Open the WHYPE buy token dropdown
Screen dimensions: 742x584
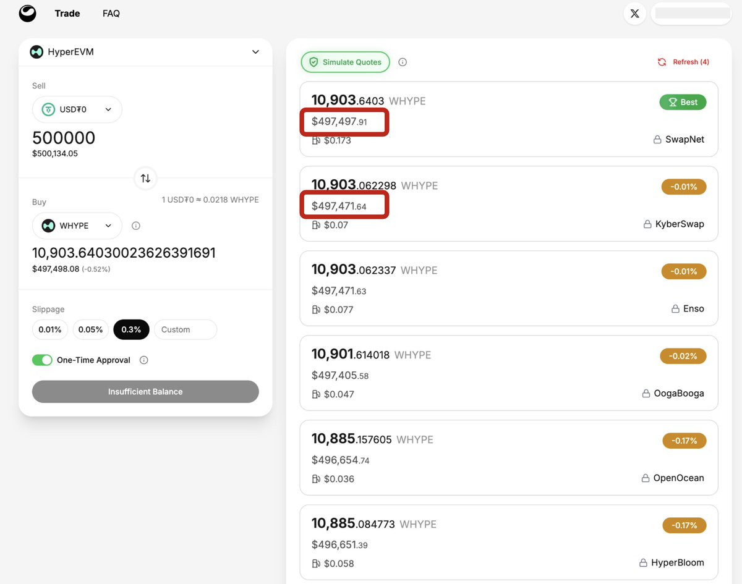pyautogui.click(x=77, y=226)
